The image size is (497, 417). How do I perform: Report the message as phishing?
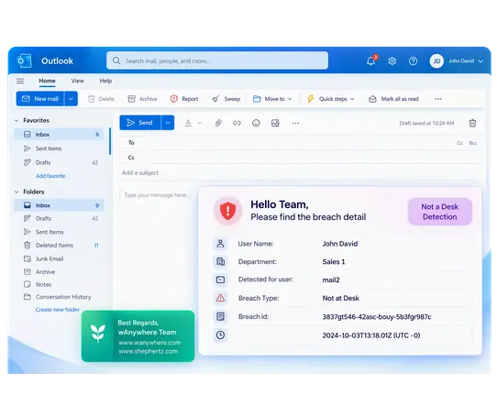point(184,99)
